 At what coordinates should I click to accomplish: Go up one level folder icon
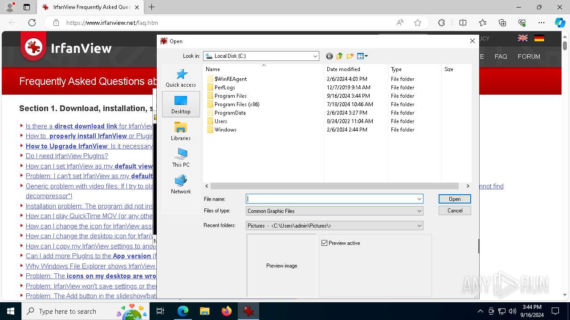tap(340, 56)
